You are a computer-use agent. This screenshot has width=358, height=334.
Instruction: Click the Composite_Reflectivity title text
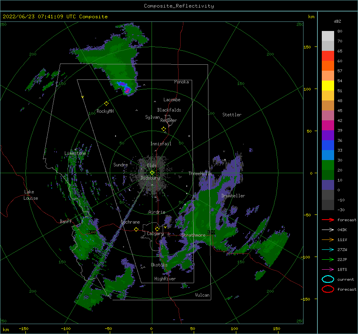179,6
